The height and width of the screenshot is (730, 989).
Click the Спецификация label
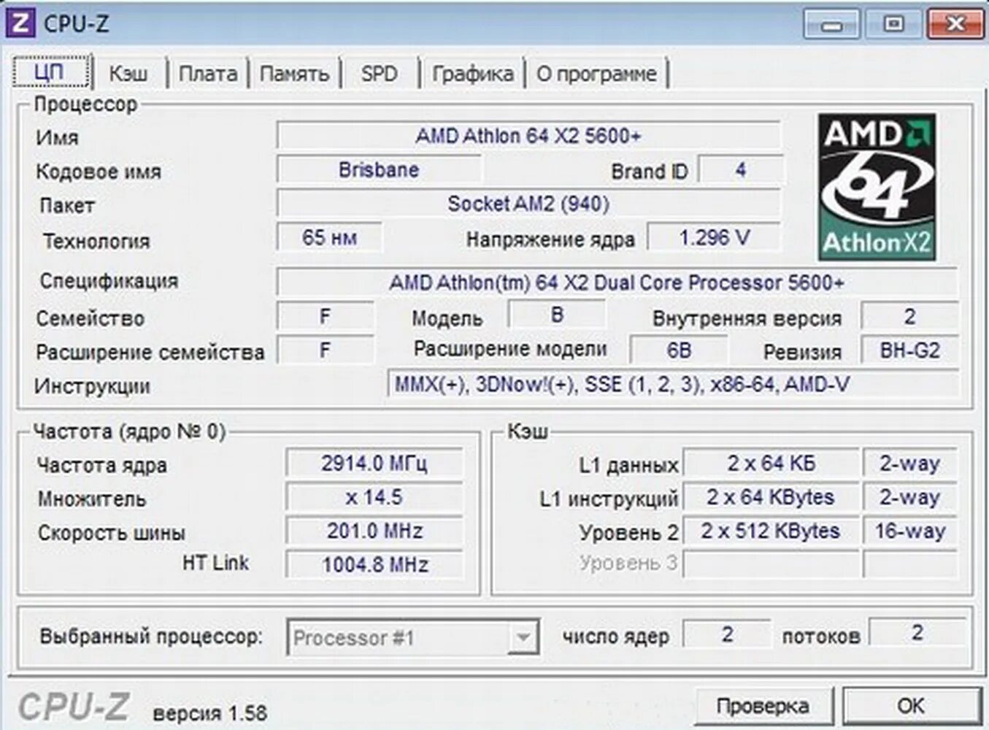109,281
